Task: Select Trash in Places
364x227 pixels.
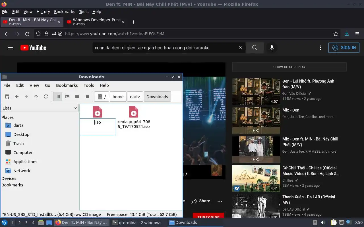Action: click(18, 144)
